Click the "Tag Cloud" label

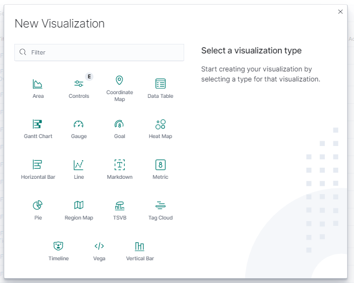[160, 218]
